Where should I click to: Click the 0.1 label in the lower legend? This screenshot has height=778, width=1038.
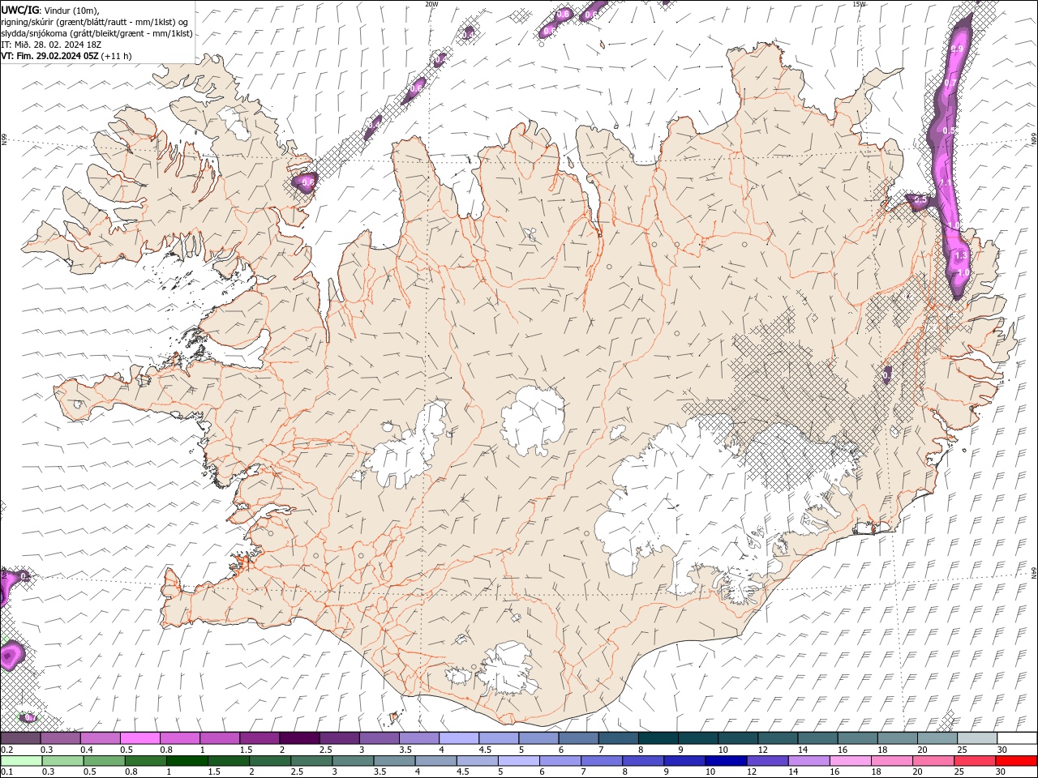tap(6, 772)
